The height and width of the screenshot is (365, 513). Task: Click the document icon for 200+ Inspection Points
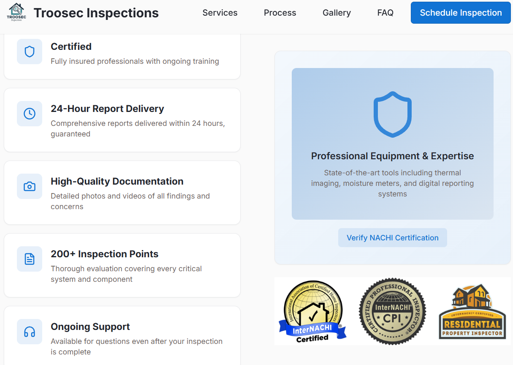coord(30,259)
